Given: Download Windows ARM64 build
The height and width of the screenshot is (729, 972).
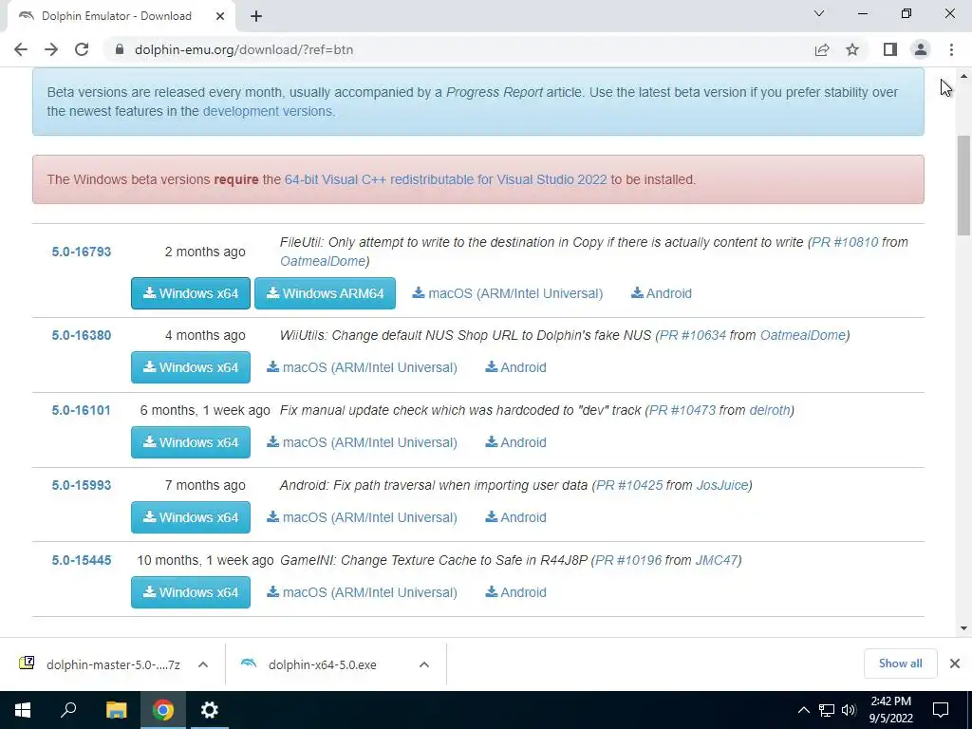Looking at the screenshot, I should (x=325, y=293).
